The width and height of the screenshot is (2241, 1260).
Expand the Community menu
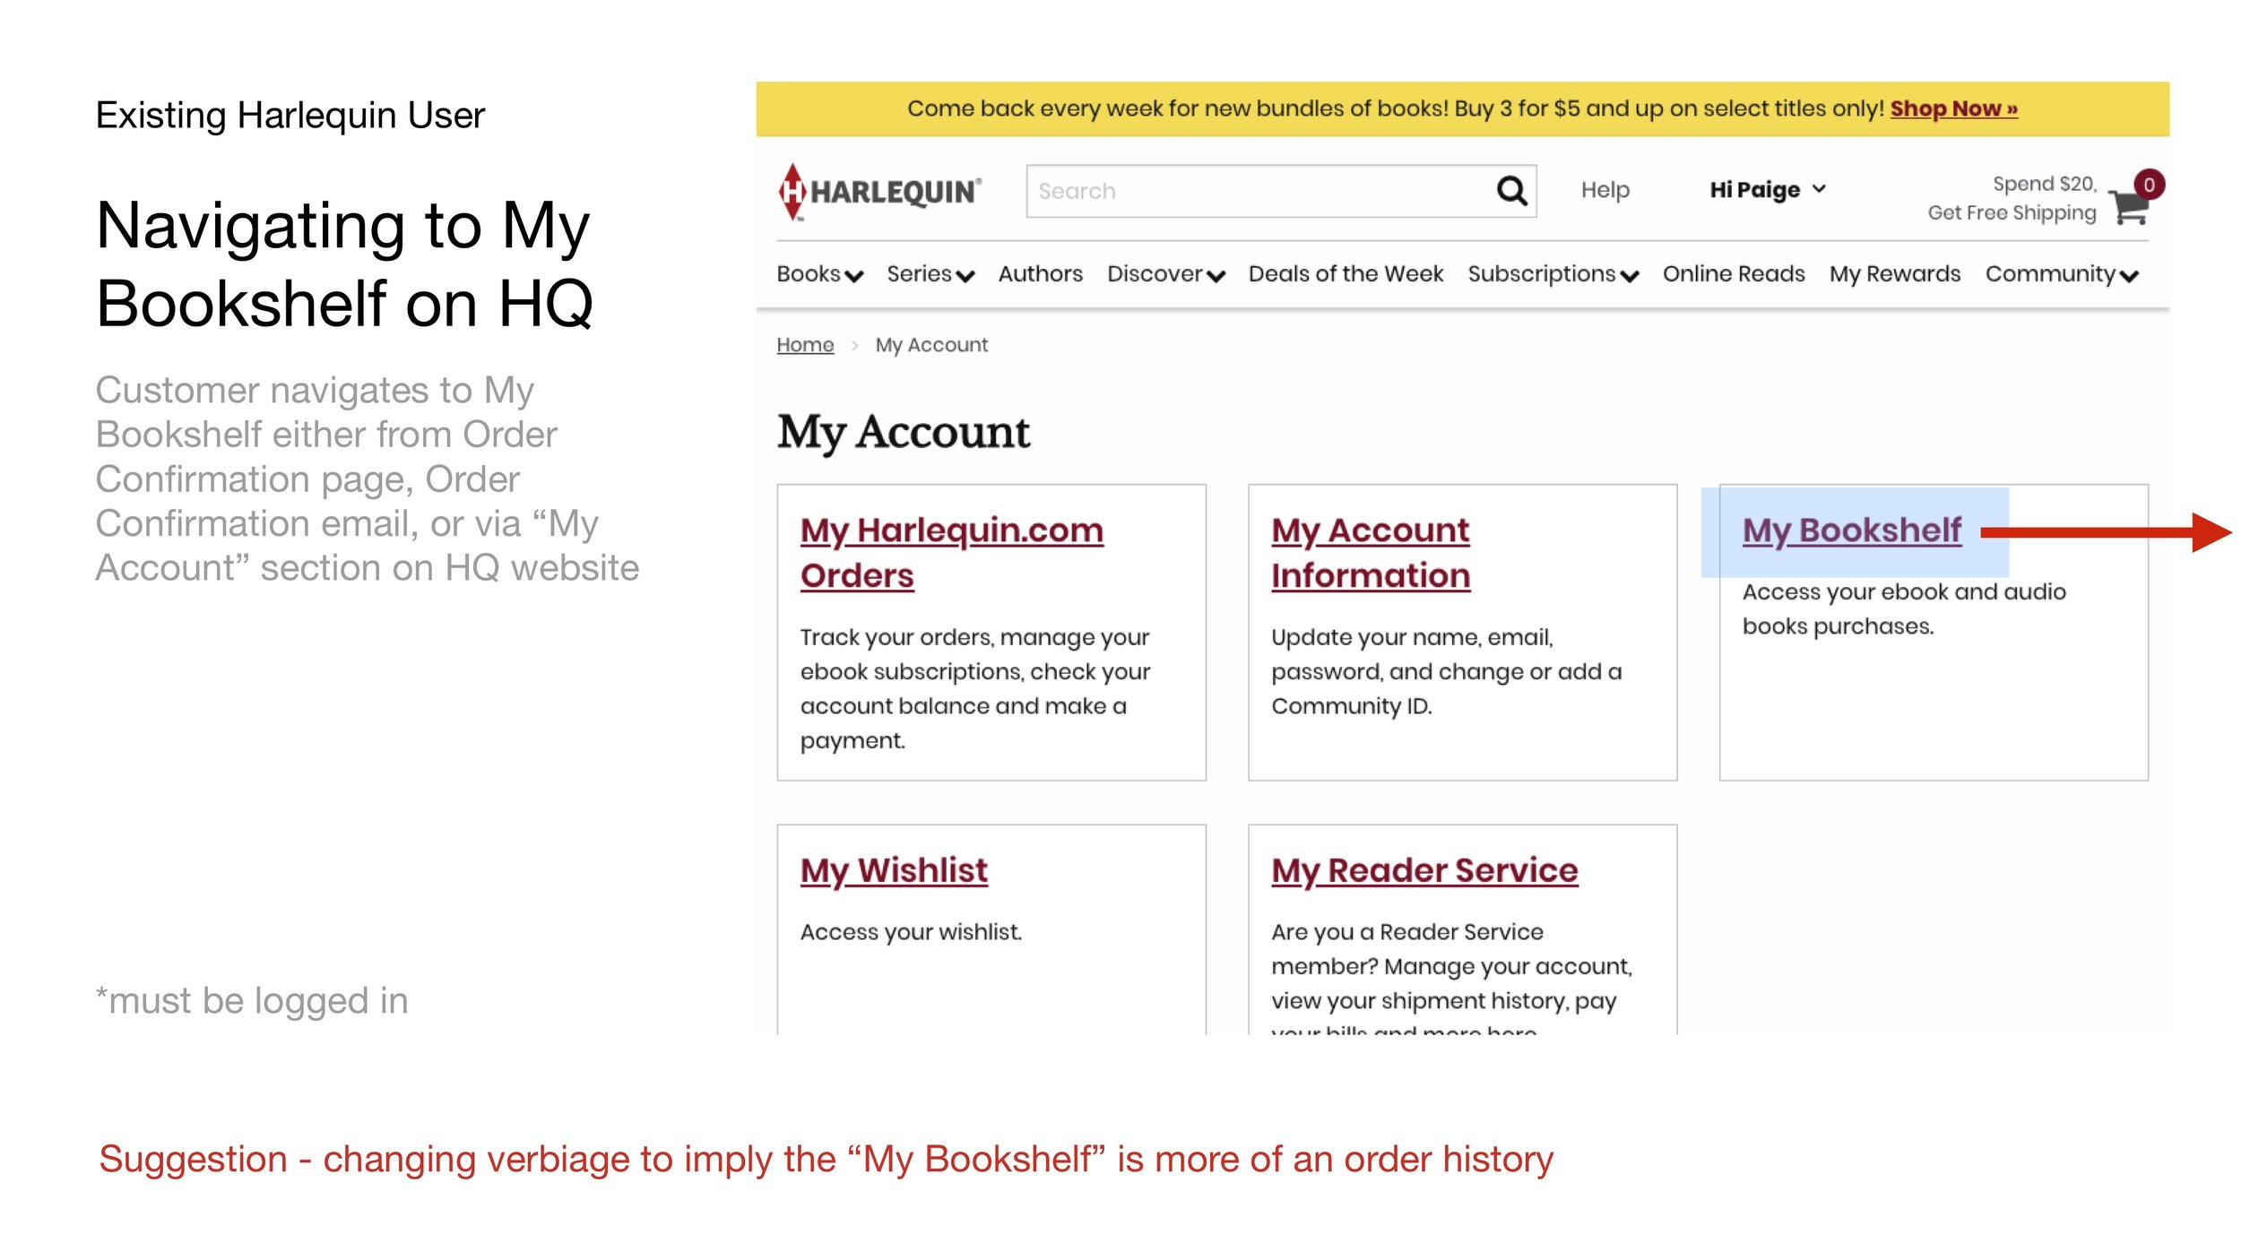2061,274
